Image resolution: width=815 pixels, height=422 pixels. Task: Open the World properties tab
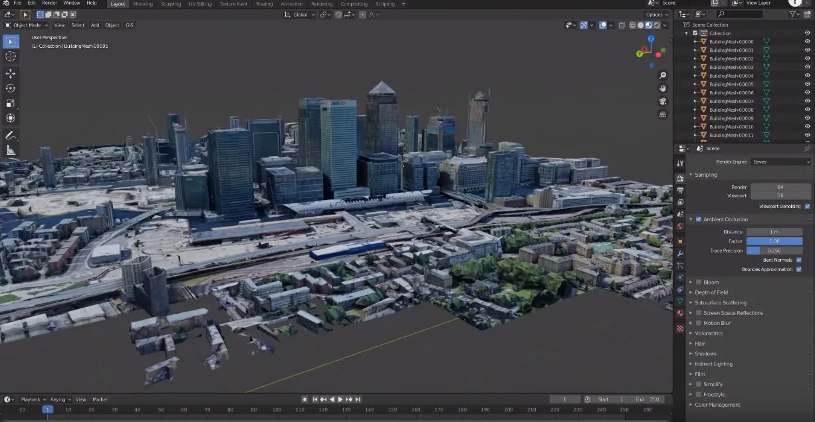680,225
